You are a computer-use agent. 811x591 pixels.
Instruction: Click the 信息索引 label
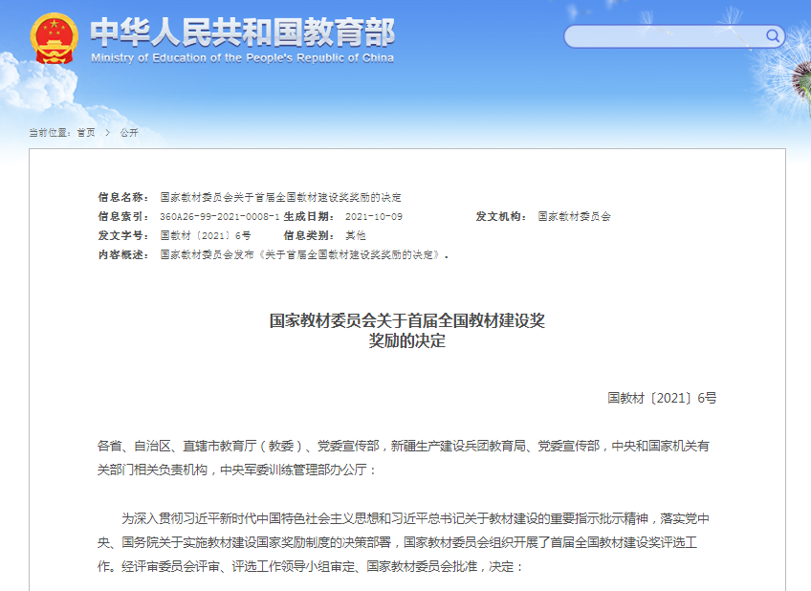(123, 217)
